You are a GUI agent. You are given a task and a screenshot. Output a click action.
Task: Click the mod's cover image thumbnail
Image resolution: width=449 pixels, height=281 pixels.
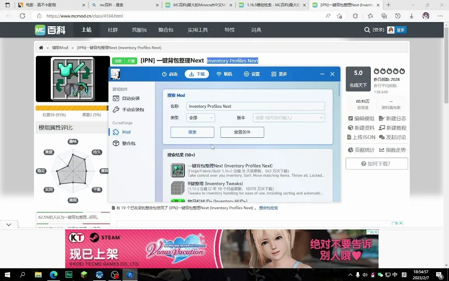click(x=73, y=79)
